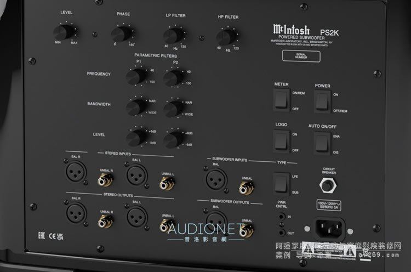
Task: Click the 100V-120V 50/60Hz 5A voltage label
Action: click(x=329, y=205)
